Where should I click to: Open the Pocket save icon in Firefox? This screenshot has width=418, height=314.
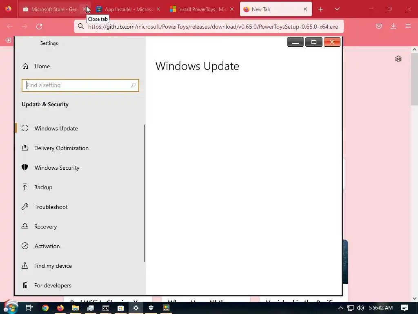379,26
